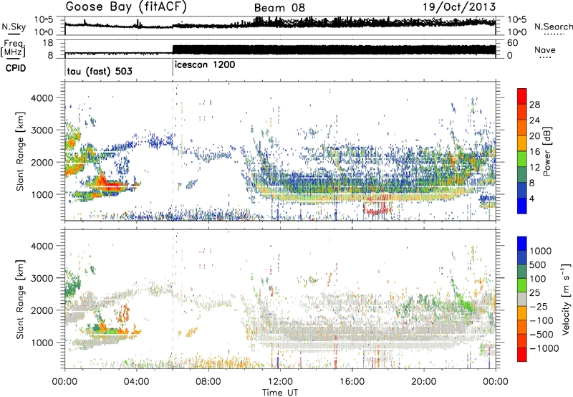
Task: Click the 'tau (fast) 503' mode label
Action: (x=100, y=71)
